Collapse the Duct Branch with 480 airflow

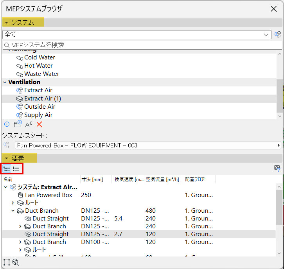tap(13, 211)
